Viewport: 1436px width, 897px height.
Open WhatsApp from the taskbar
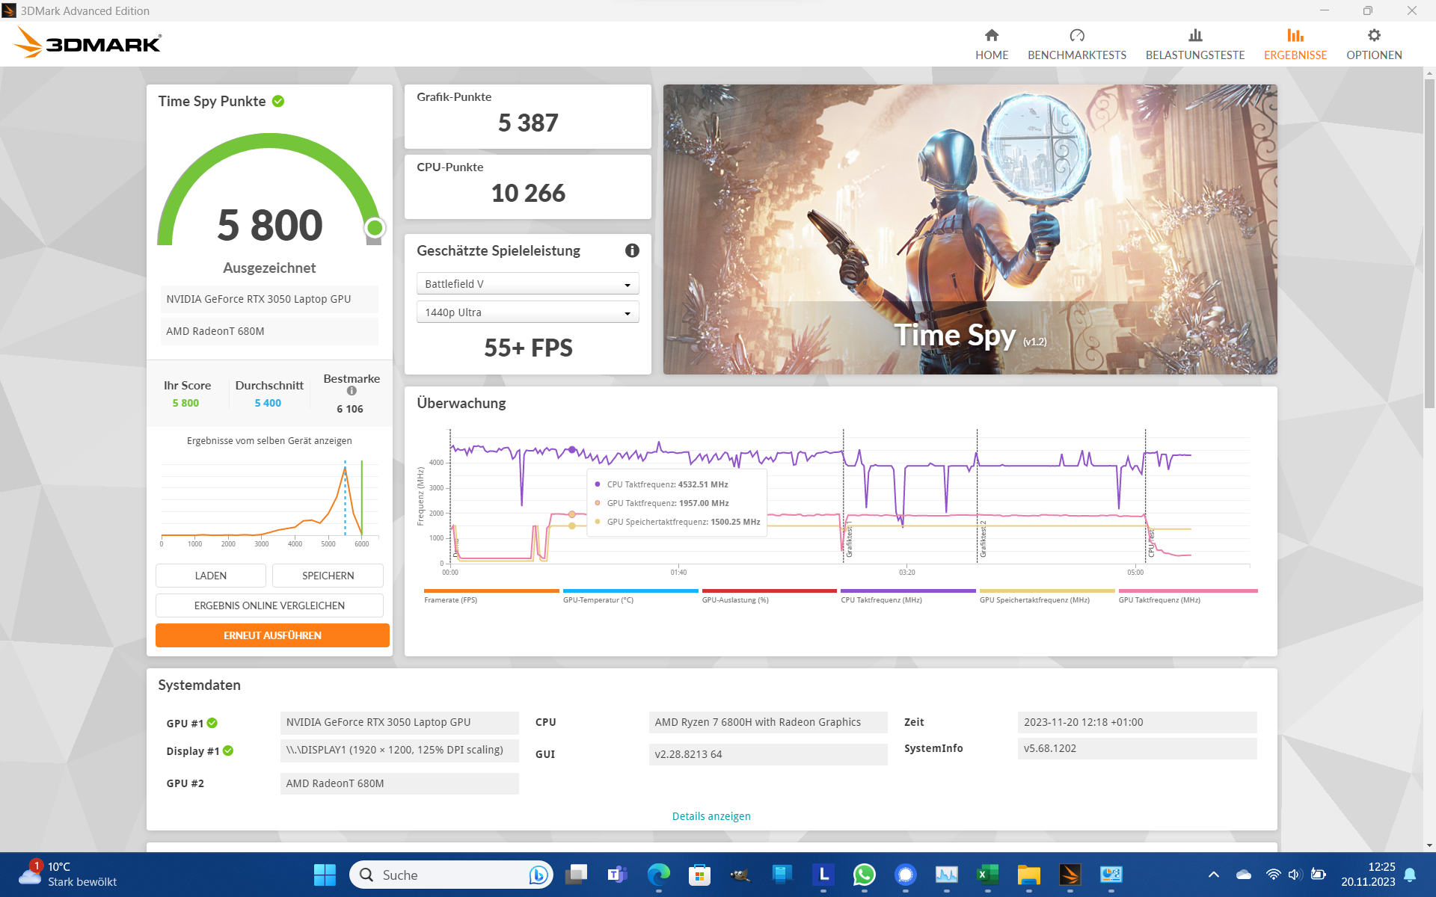(x=864, y=874)
